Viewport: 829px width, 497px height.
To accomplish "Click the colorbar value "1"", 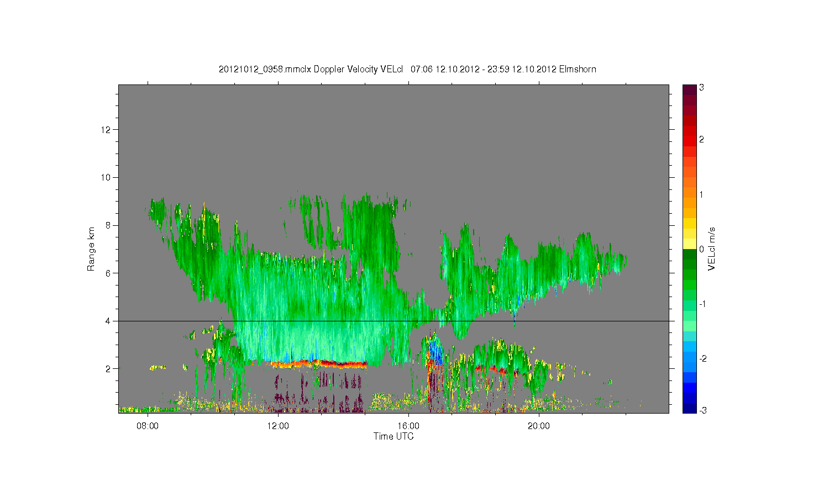I will 701,194.
